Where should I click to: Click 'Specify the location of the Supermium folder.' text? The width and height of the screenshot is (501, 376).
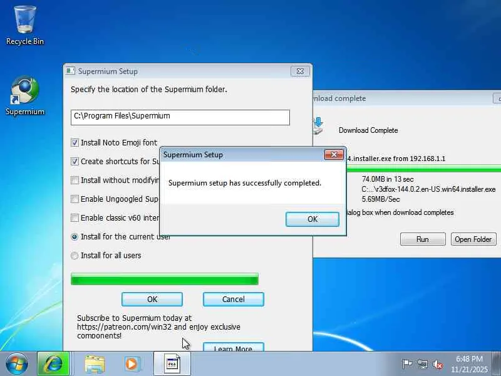click(x=149, y=90)
